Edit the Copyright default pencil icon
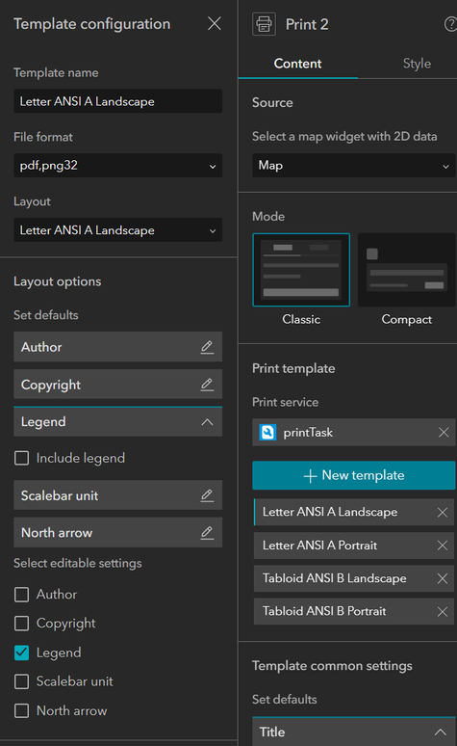This screenshot has height=746, width=457. pyautogui.click(x=207, y=385)
